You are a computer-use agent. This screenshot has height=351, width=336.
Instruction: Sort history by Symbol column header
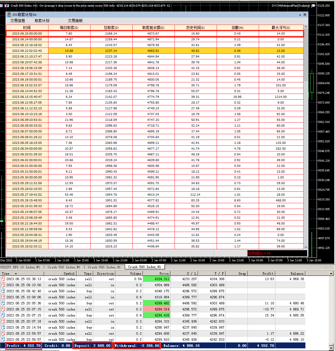(x=60, y=273)
